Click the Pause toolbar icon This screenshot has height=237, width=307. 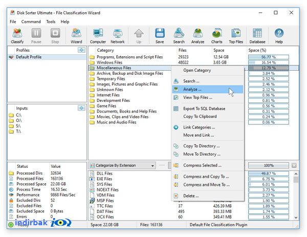(36, 36)
